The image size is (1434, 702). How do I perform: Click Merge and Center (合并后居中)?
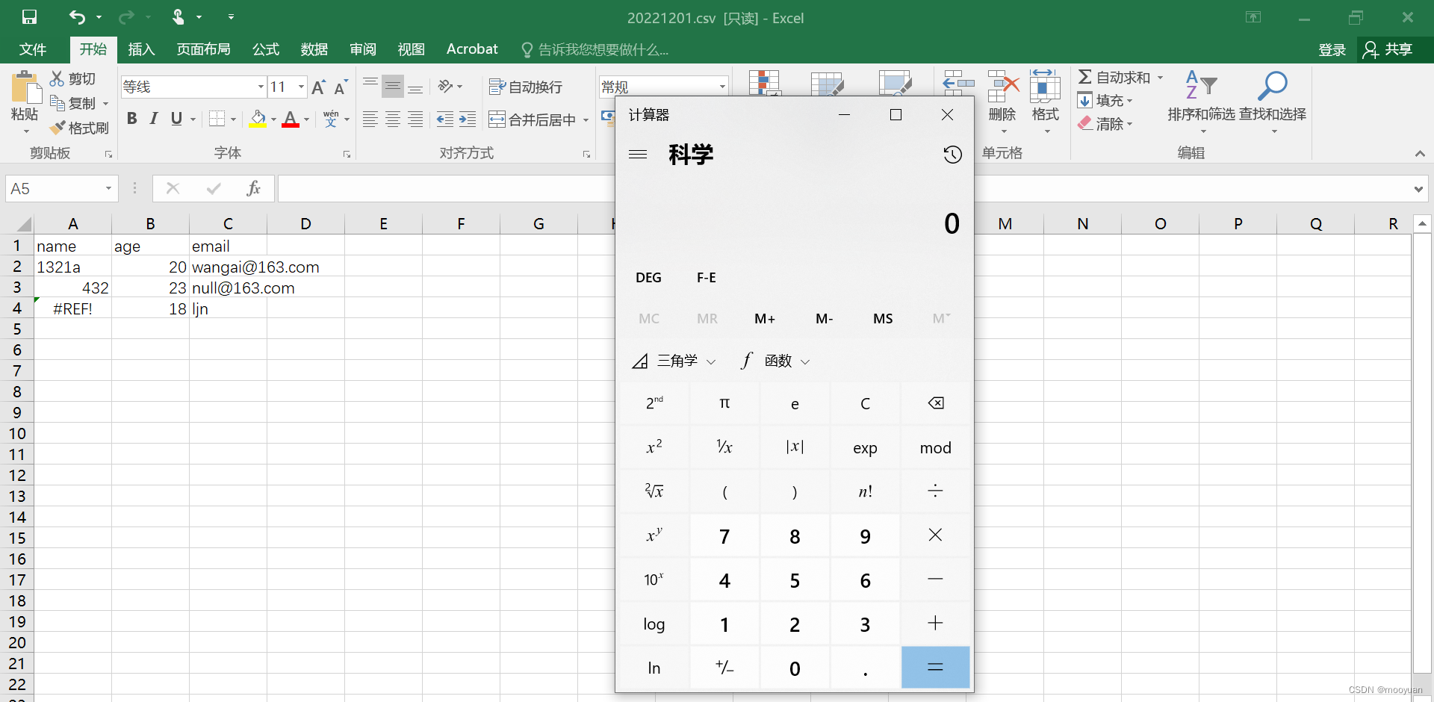[x=533, y=119]
